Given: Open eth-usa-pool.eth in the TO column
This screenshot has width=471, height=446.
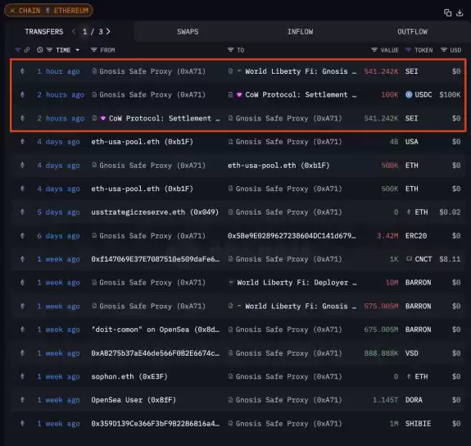Looking at the screenshot, I should point(279,166).
